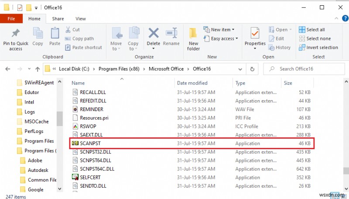The image size is (349, 199).
Task: Click Invert selection in ribbon
Action: pos(318,47)
